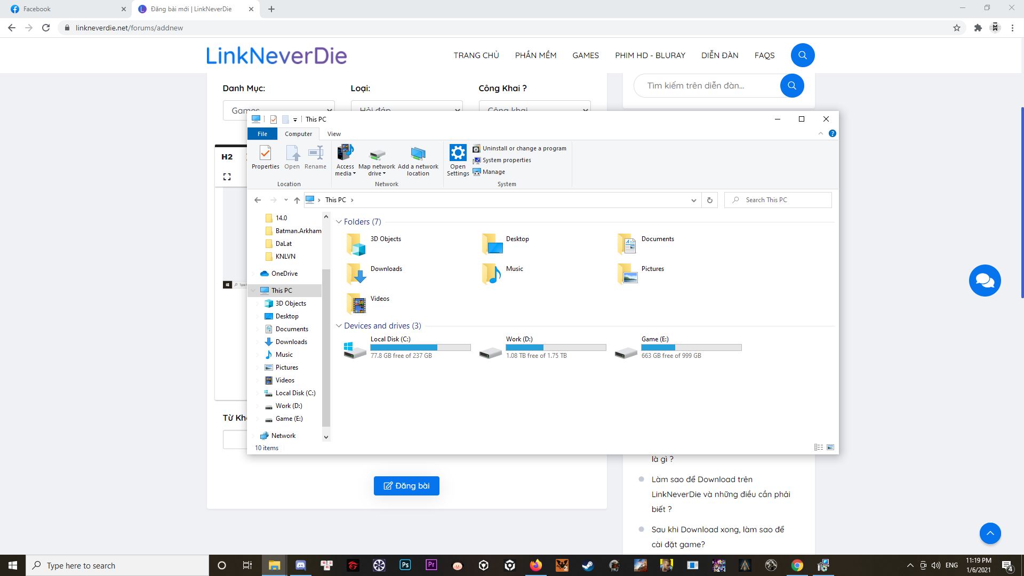Viewport: 1024px width, 576px height.
Task: Click Map network drive icon
Action: click(377, 155)
